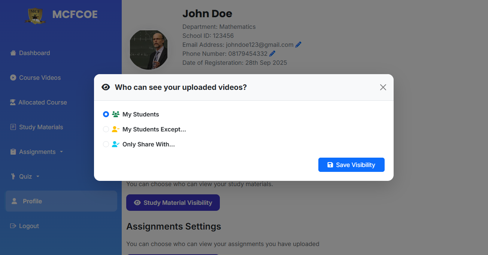
Task: Select the My Students radio button
Action: pos(106,114)
